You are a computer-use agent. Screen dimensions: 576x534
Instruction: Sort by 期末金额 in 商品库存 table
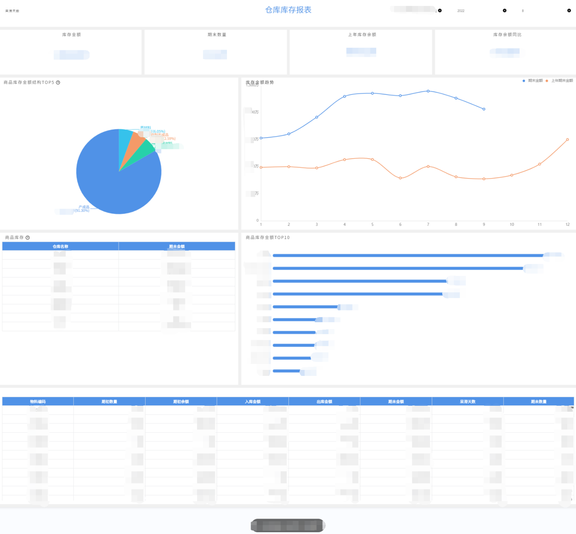pyautogui.click(x=177, y=246)
